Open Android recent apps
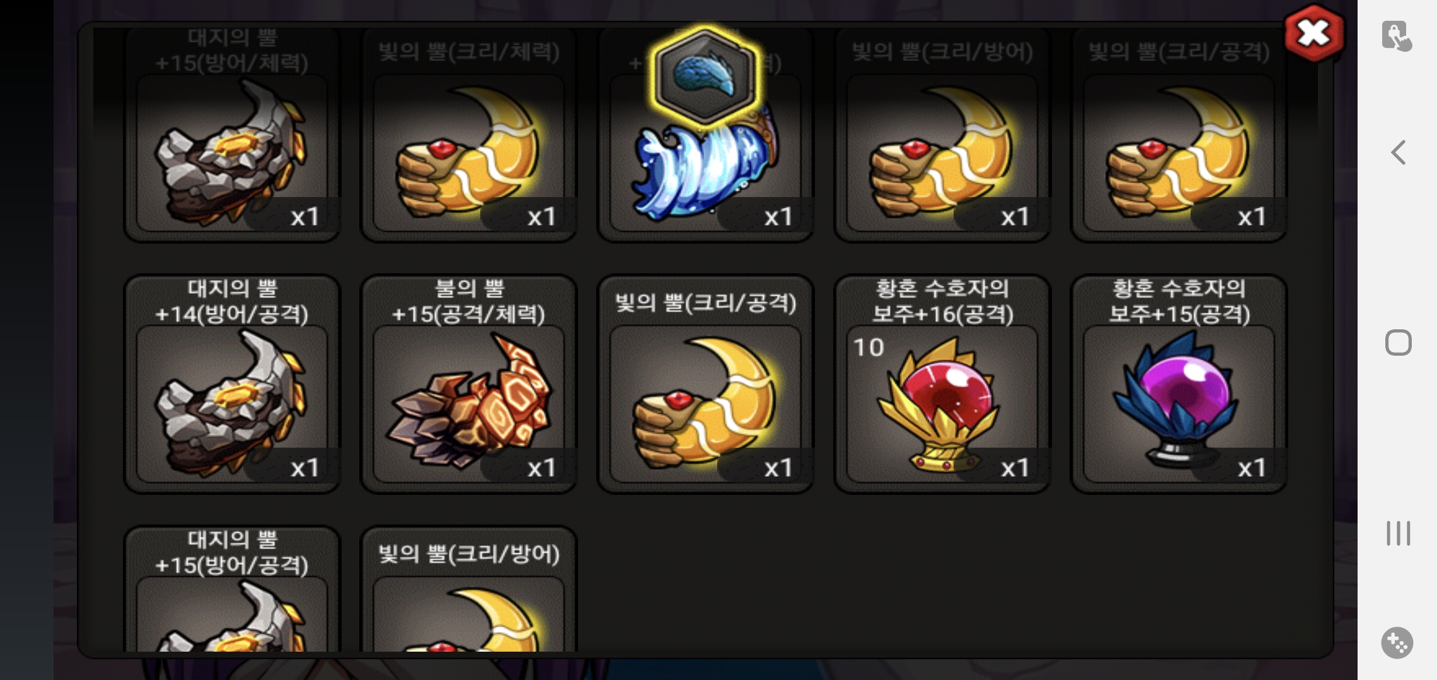This screenshot has height=680, width=1437. click(x=1398, y=533)
